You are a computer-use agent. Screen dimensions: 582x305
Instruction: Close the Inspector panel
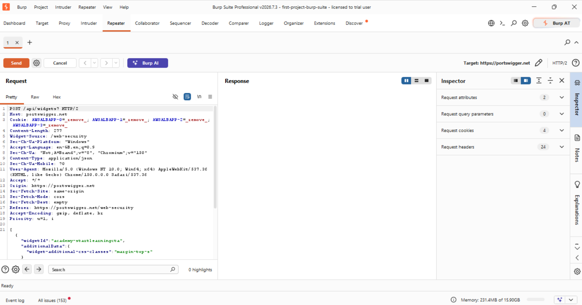coord(562,81)
